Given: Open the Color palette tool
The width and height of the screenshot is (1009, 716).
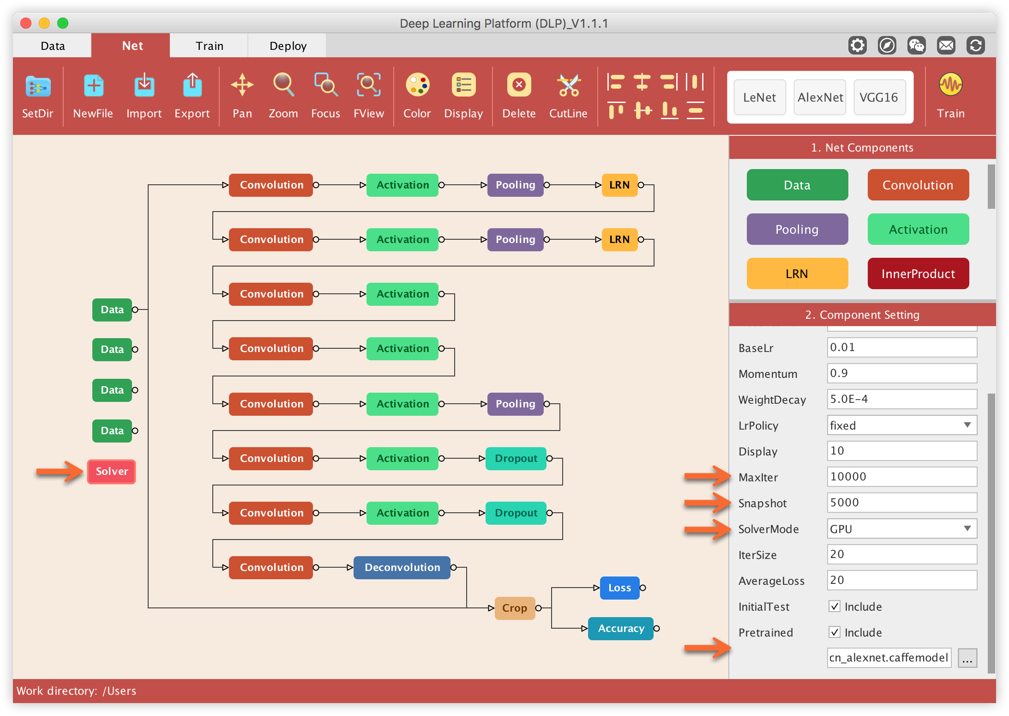Looking at the screenshot, I should 417,86.
